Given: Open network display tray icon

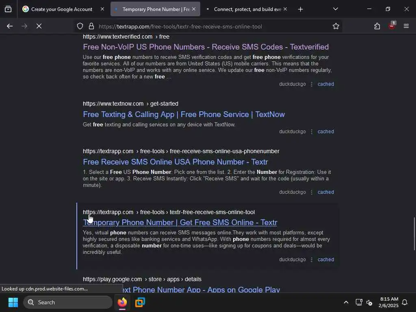Looking at the screenshot, I should click(x=359, y=302).
